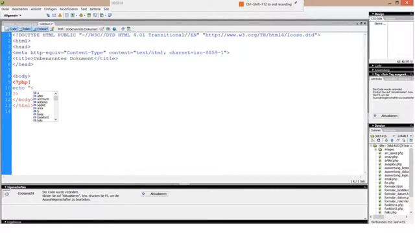Select 'basefont' in the code hint list
The width and height of the screenshot is (415, 233).
43,117
